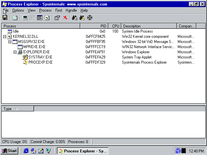The image size is (207, 155).
Task: Click the EXPLORER.EXE computer icon
Action: (20, 52)
